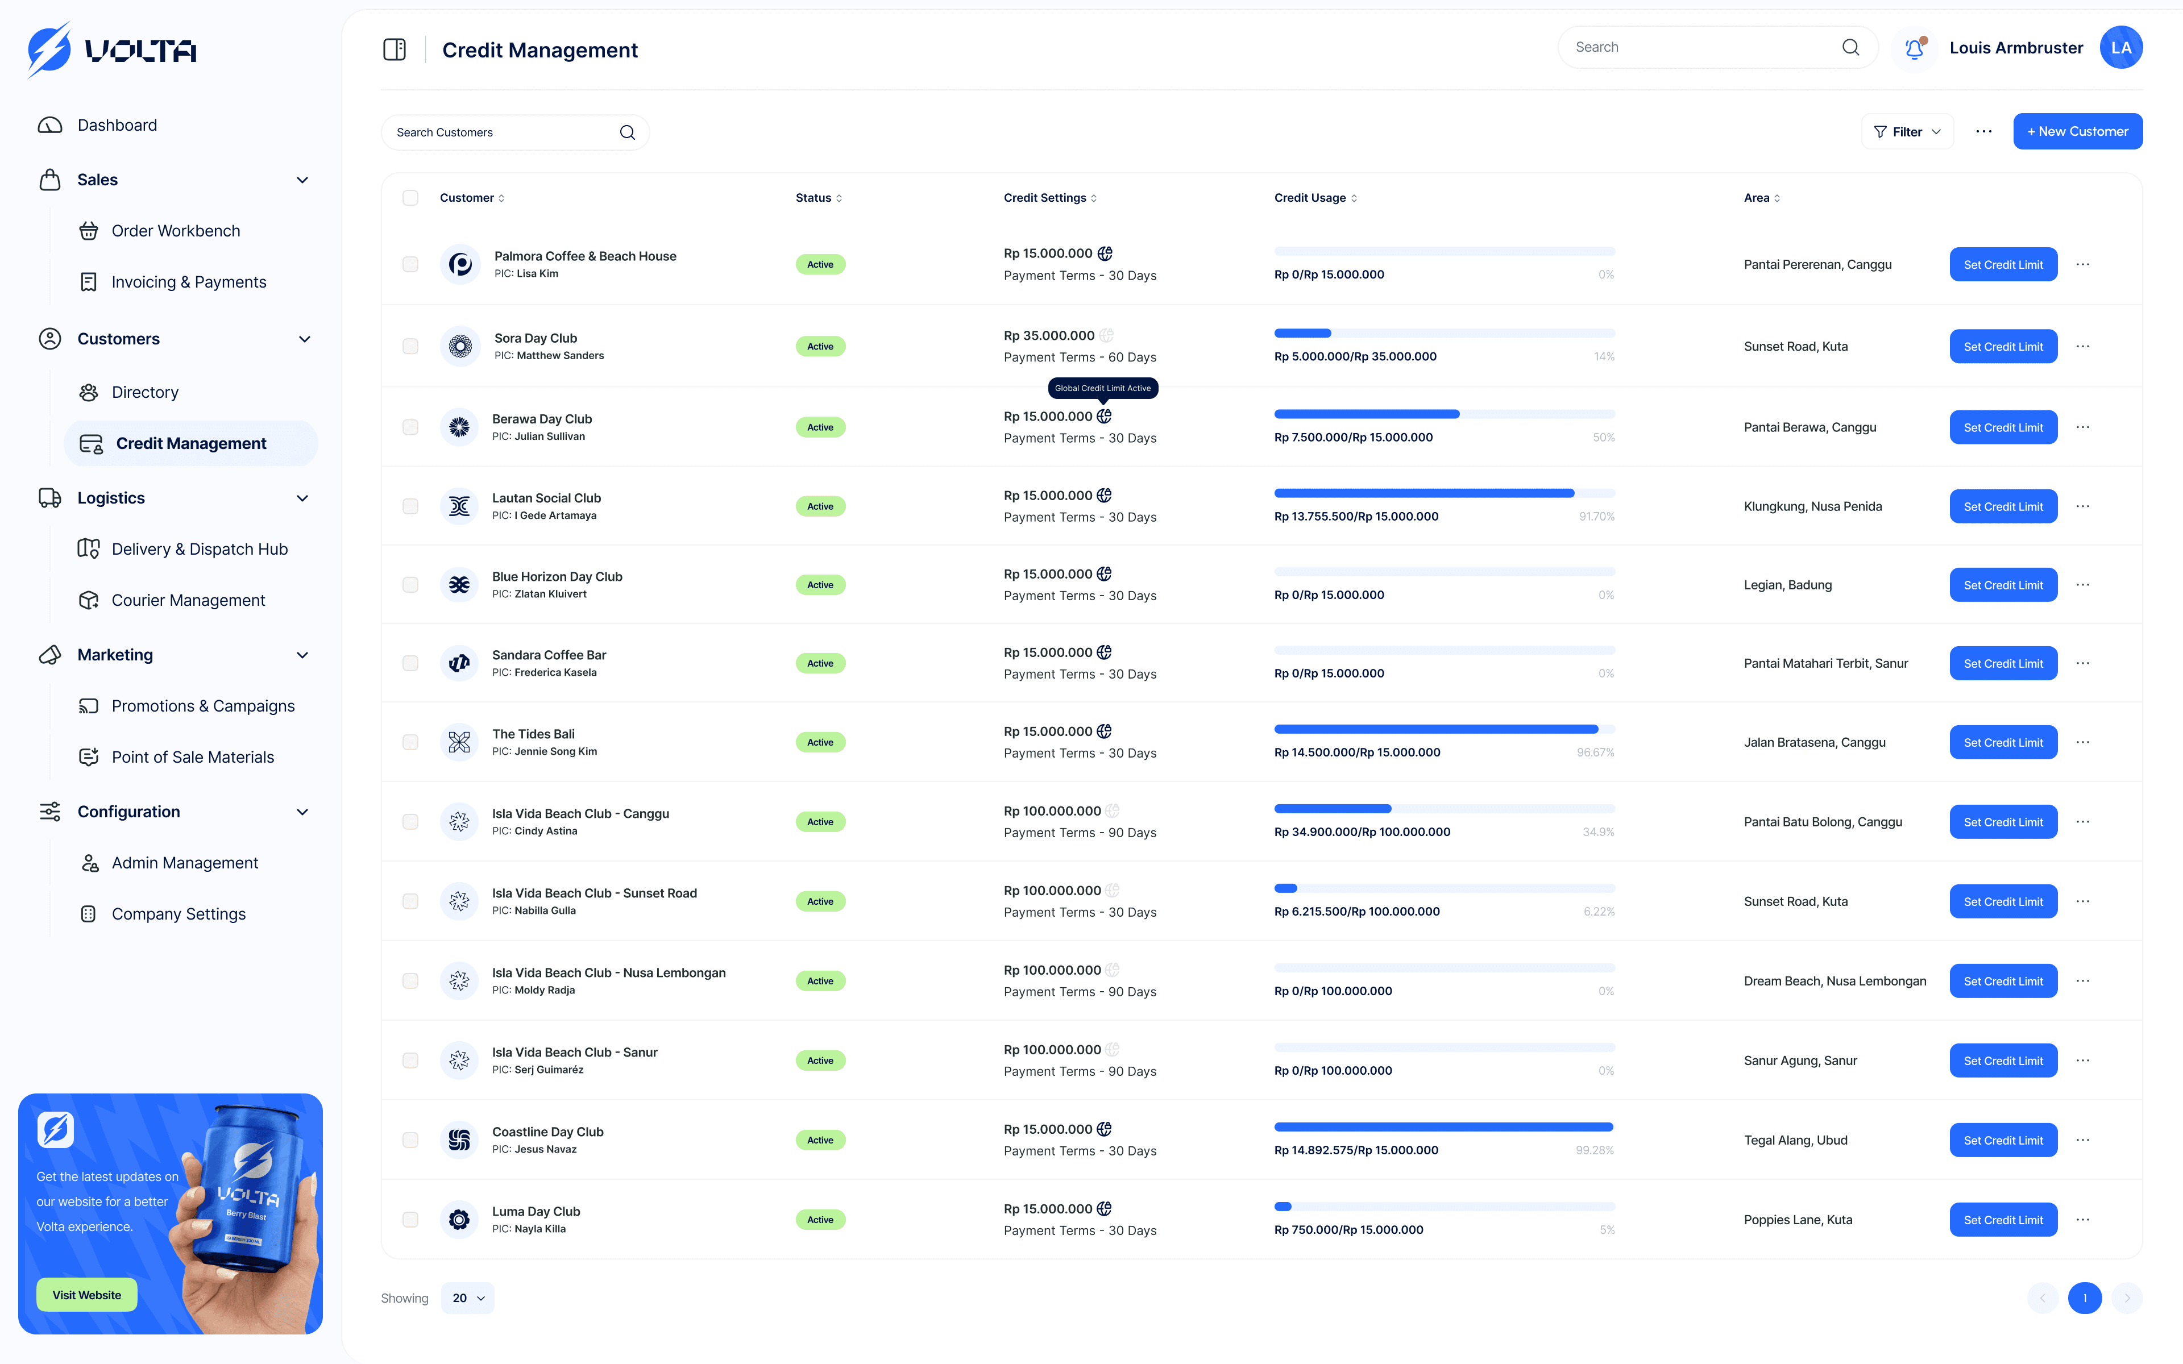Click the Search Customers magnifier icon
The image size is (2183, 1364).
tap(628, 132)
